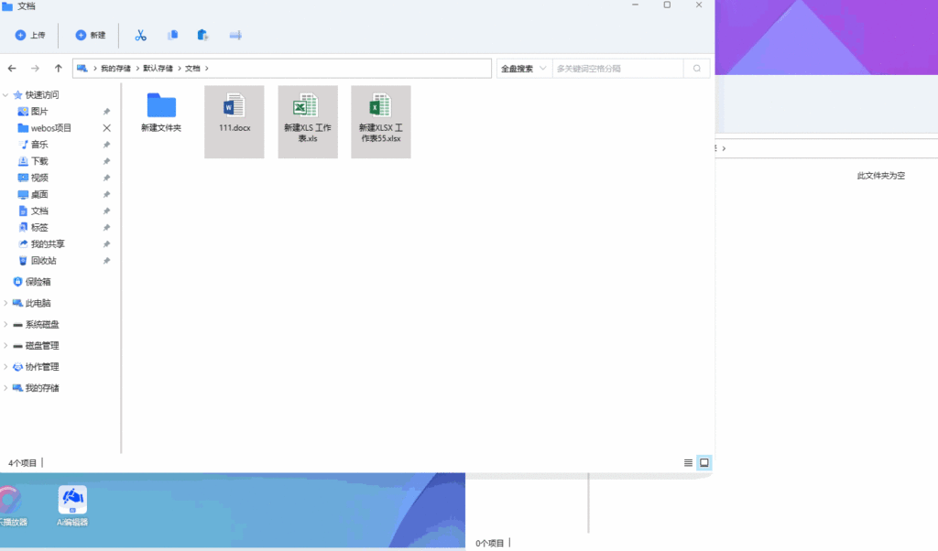938x551 pixels.
Task: Click the magnifier search icon
Action: click(697, 69)
